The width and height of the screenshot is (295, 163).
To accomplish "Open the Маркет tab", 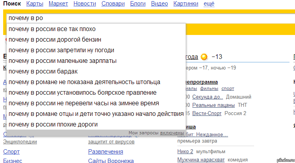I will pos(58,4).
